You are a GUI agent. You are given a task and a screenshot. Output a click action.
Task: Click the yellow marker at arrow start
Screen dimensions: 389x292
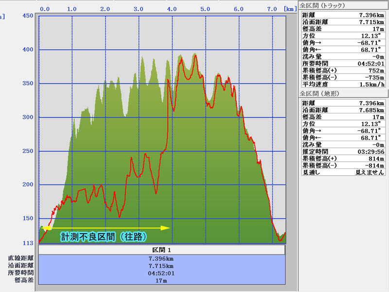point(47,228)
